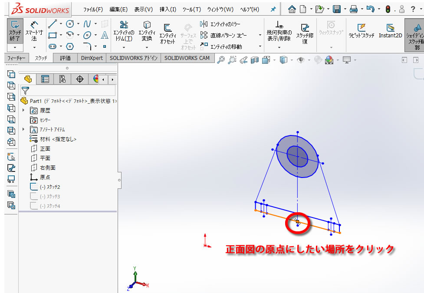Select the Smart Dimension (スマート寸法) tool
This screenshot has width=424, height=293.
coord(34,31)
